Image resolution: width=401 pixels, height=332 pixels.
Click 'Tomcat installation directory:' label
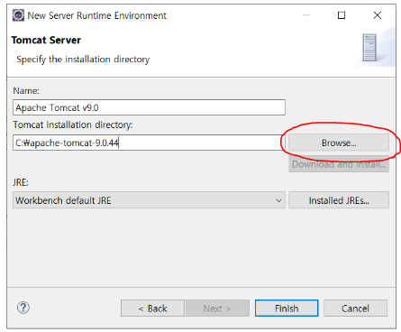tap(73, 124)
